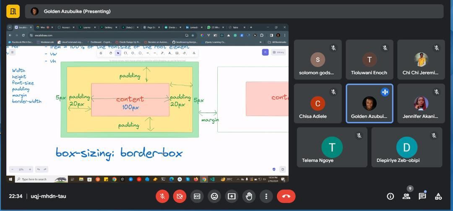Choose the Rectangle tool in shared Excalidraw
The image size is (453, 211).
click(x=125, y=53)
